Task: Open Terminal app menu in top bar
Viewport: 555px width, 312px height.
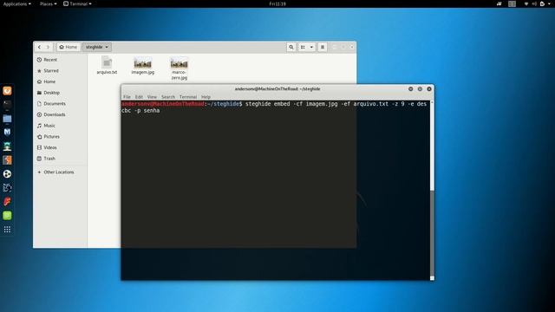Action: [77, 3]
